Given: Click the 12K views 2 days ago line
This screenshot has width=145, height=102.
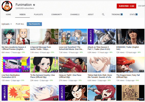Looking at the screenshot, I should (x=13, y=81).
